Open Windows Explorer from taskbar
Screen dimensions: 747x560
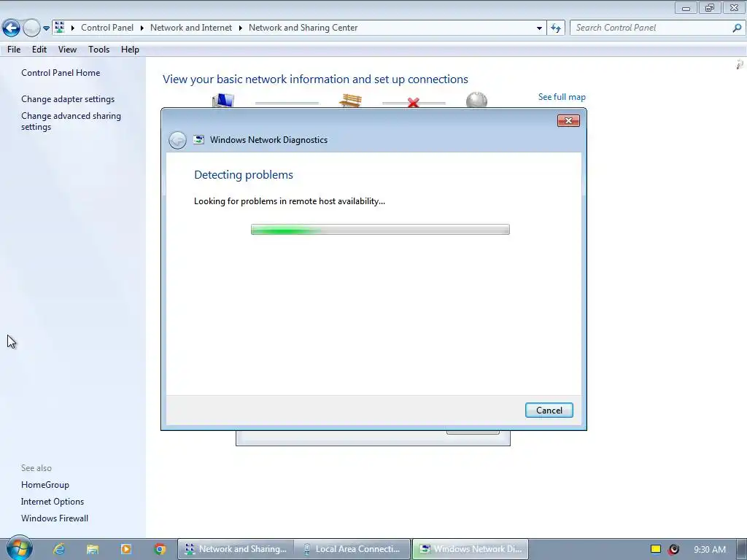(93, 549)
